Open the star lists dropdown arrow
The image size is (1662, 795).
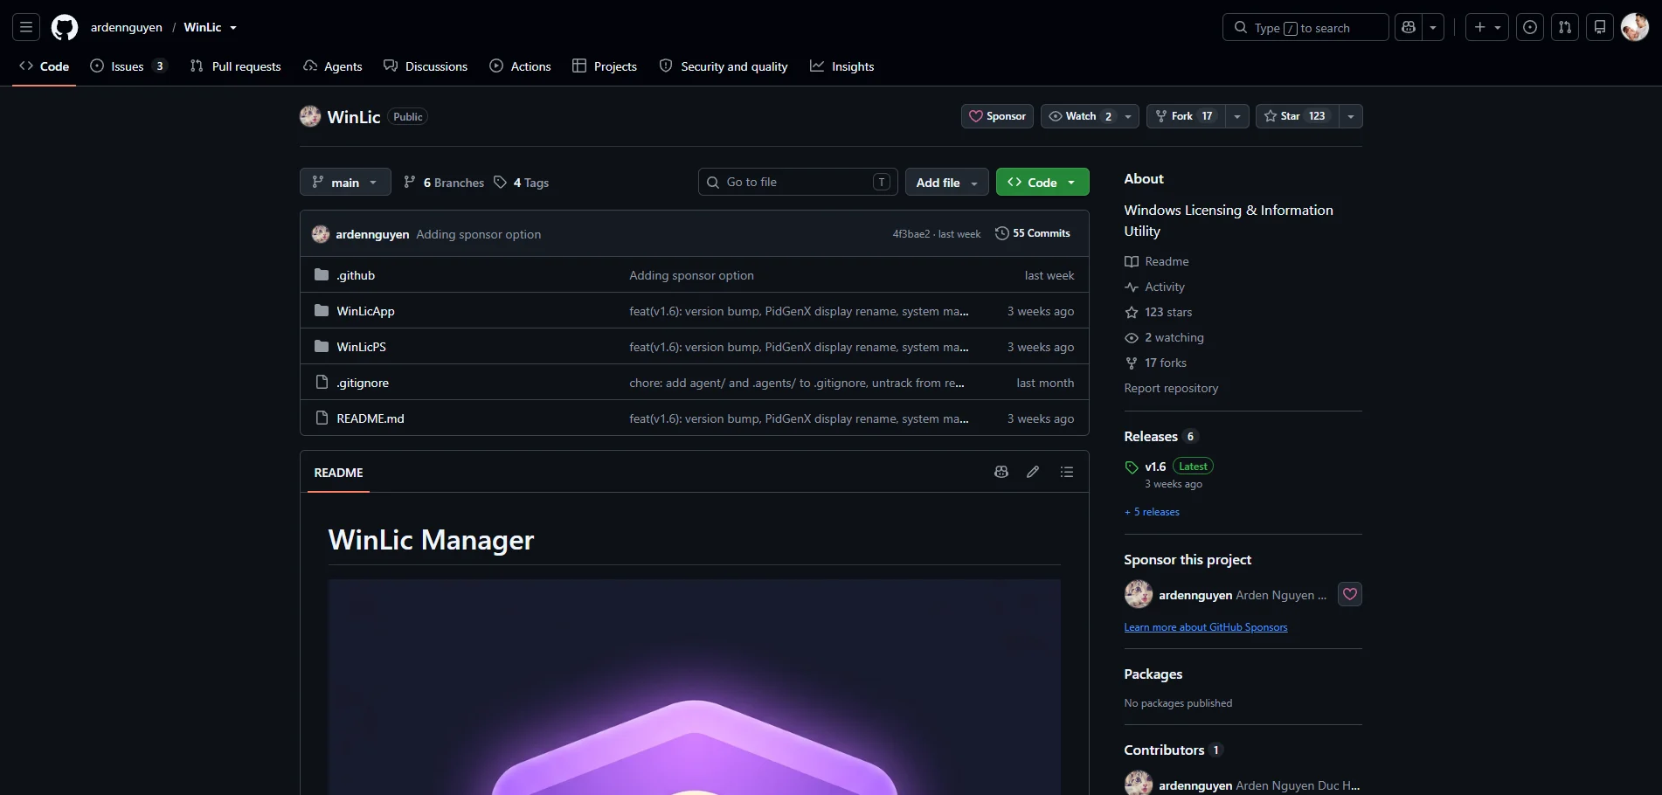coord(1351,116)
